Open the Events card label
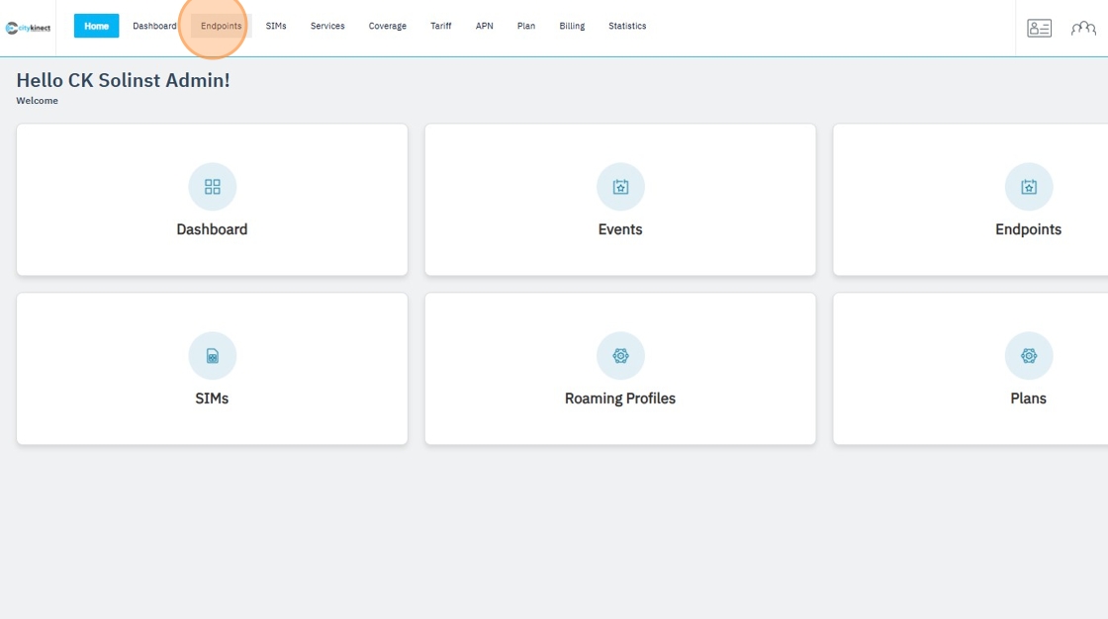This screenshot has height=619, width=1108. [x=620, y=229]
